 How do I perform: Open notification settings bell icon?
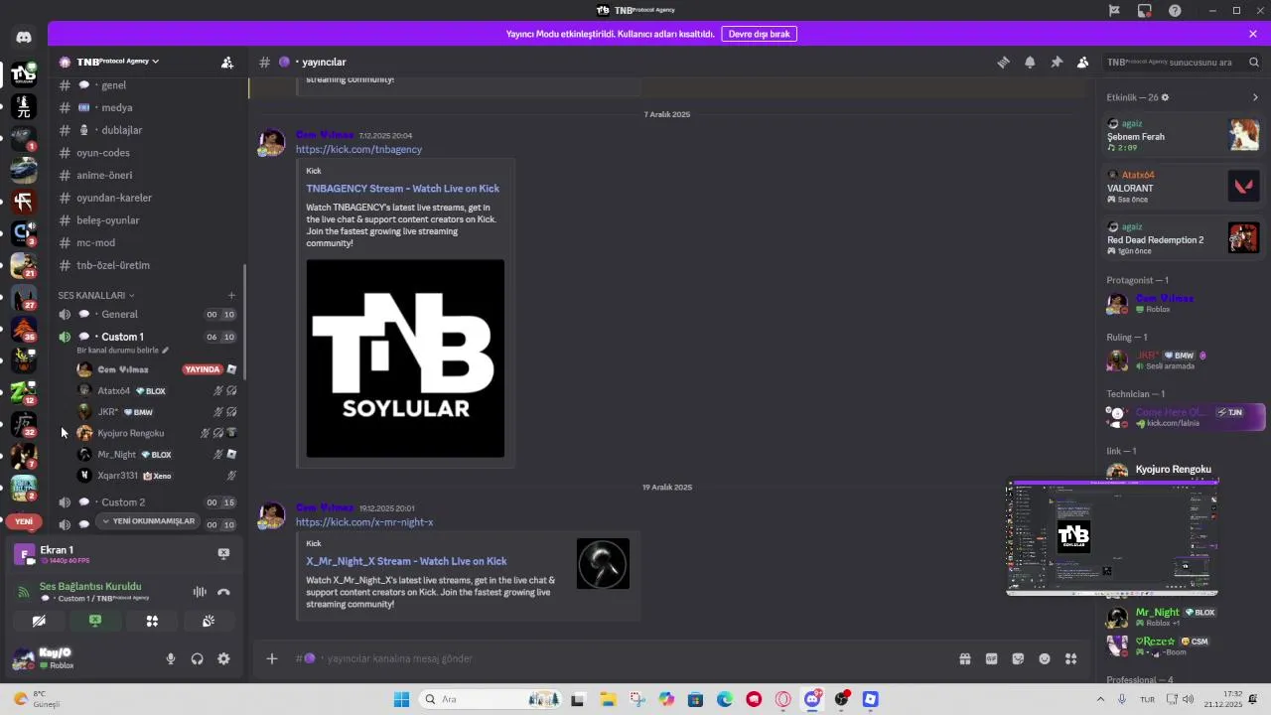pos(1030,62)
